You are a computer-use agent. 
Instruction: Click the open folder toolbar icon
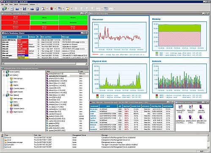coord(17,9)
